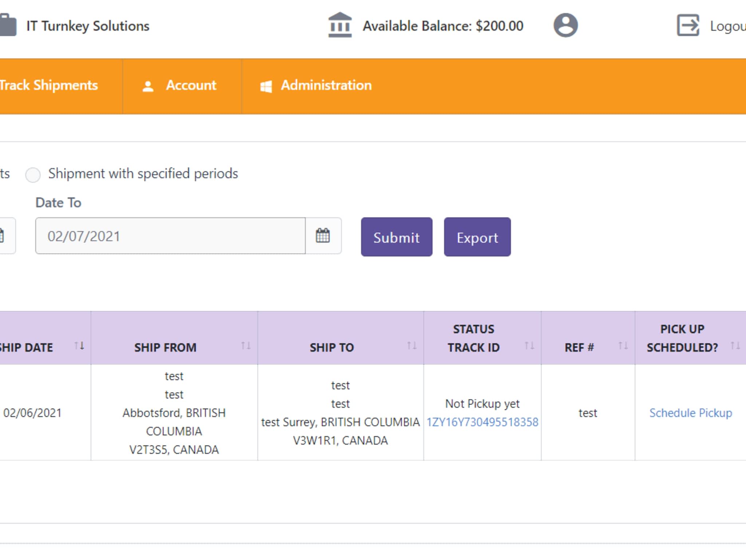Click the partially visible Date From calendar icon
746x559 pixels.
(3, 236)
